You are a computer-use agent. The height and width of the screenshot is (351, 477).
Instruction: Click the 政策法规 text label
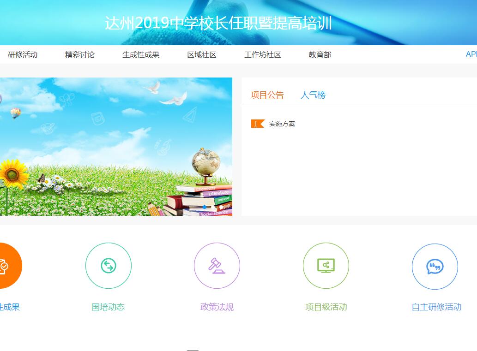click(x=217, y=307)
